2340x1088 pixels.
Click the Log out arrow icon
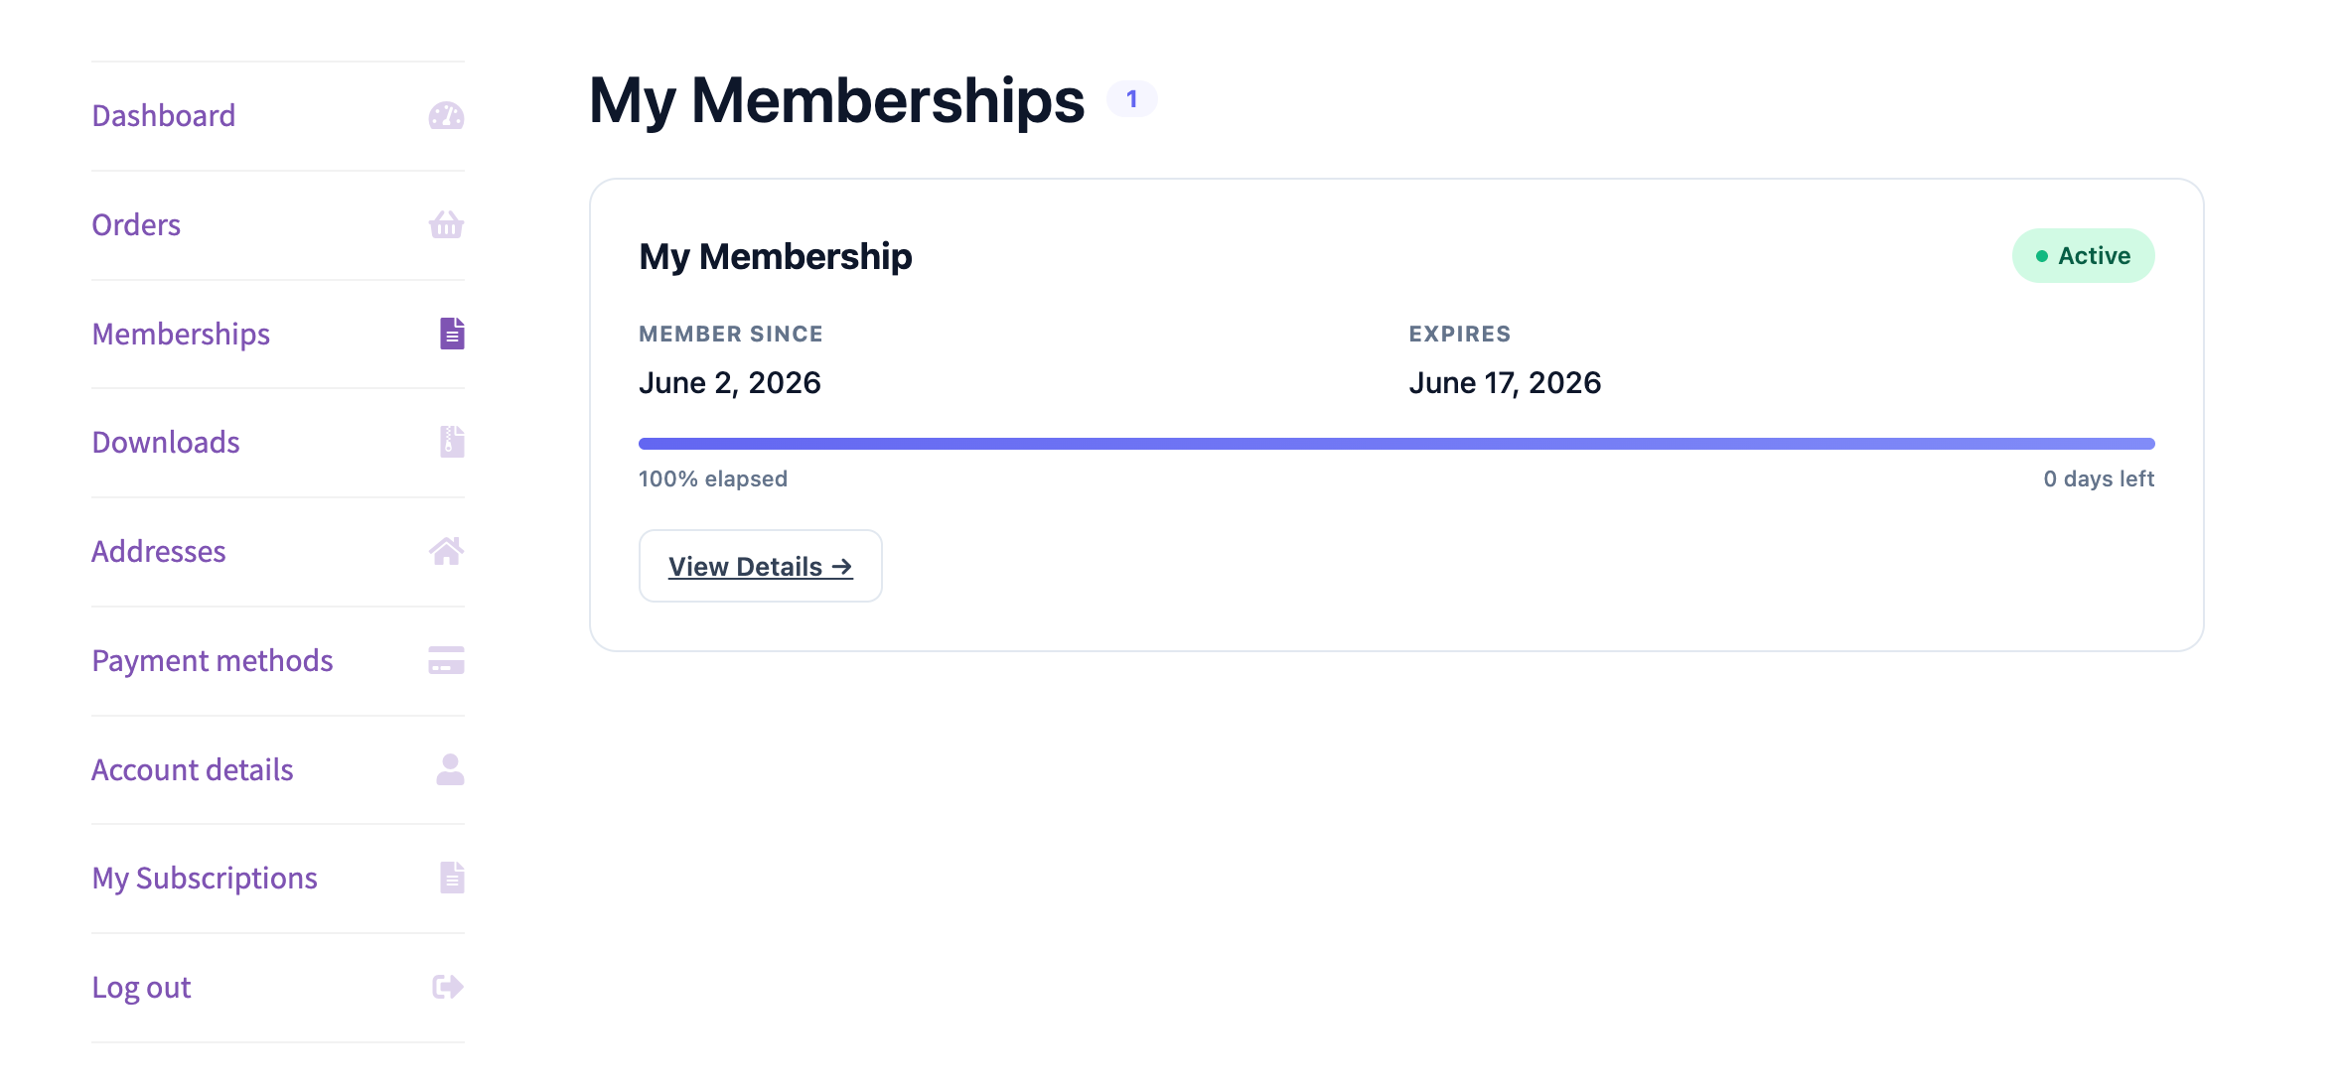coord(448,987)
